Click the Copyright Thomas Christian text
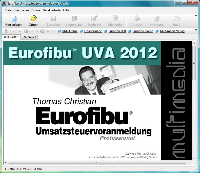 [141, 154]
